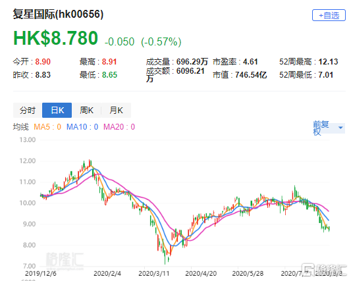Click the 2020/2/4 date axis label

tap(107, 273)
